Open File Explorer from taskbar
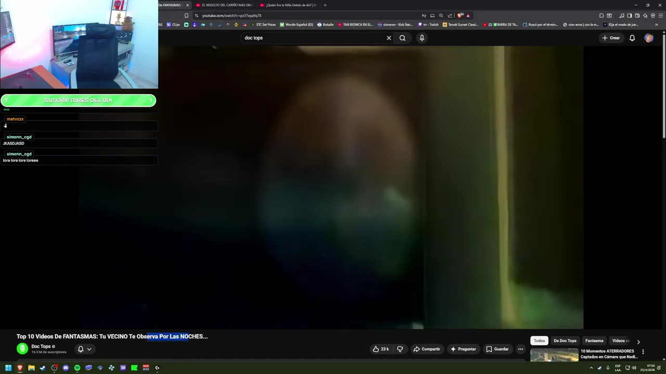Viewport: 666px width, 374px height. [31, 368]
